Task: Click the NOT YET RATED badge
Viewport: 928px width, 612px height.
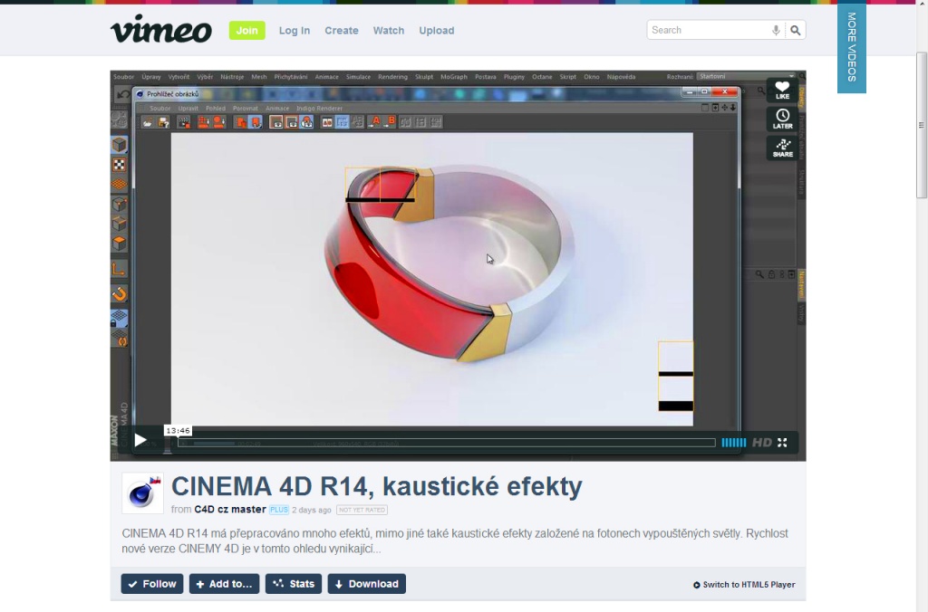Action: (x=362, y=510)
